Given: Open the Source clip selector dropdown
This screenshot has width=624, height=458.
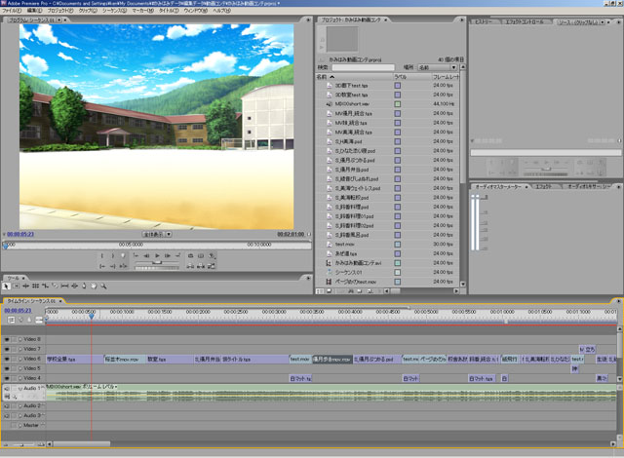Looking at the screenshot, I should (603, 21).
